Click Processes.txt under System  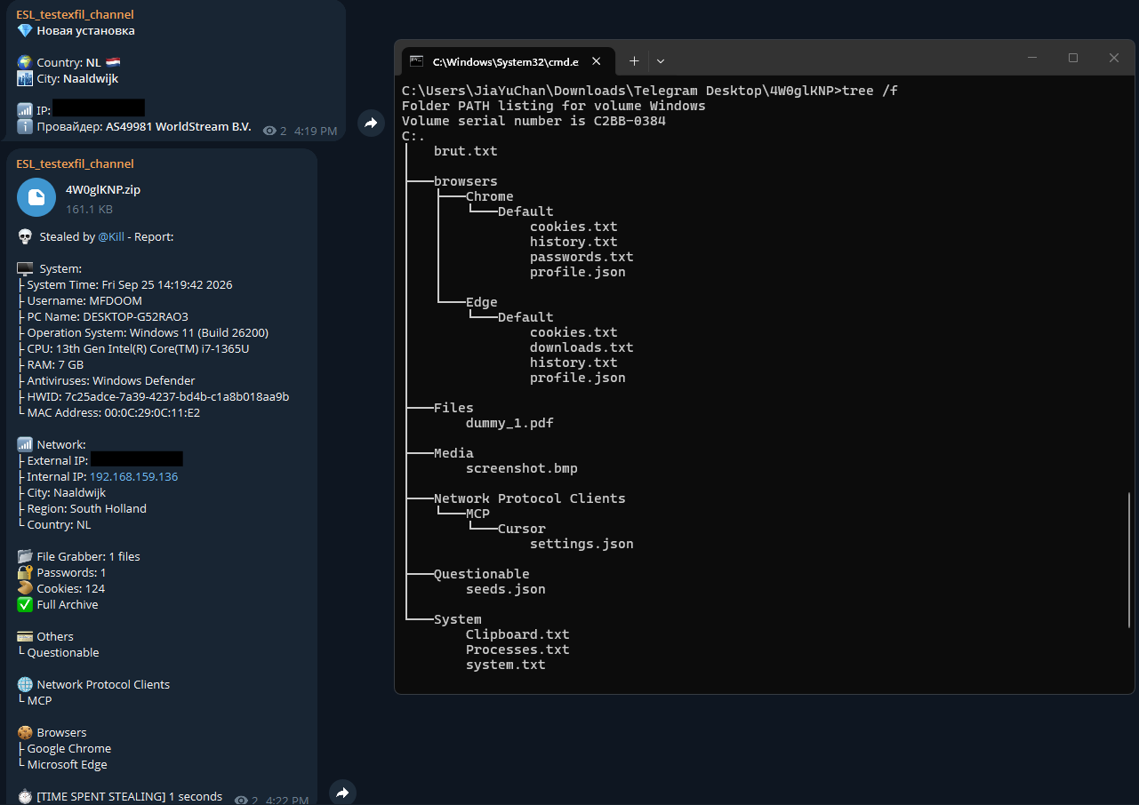(517, 650)
